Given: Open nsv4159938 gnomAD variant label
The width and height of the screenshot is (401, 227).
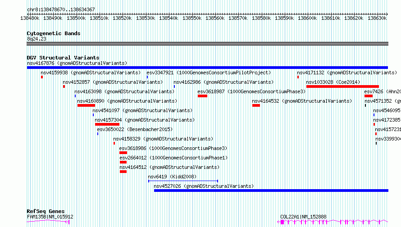Looking at the screenshot, I should click(x=91, y=73).
